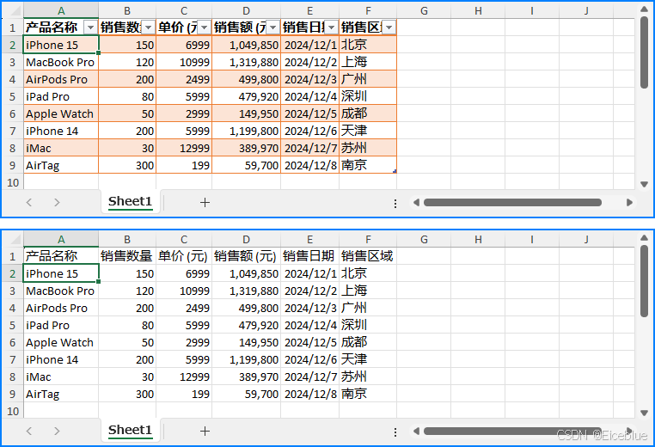Select cell 10999 in bottom sheet

pos(184,291)
